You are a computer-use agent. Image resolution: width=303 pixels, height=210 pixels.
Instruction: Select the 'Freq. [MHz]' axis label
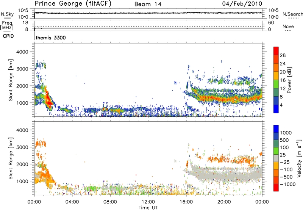tap(7, 25)
